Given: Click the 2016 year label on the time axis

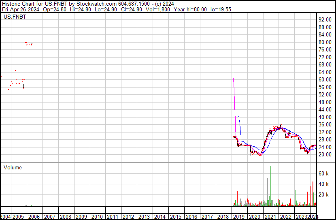Looking at the screenshot, I should (191, 217).
